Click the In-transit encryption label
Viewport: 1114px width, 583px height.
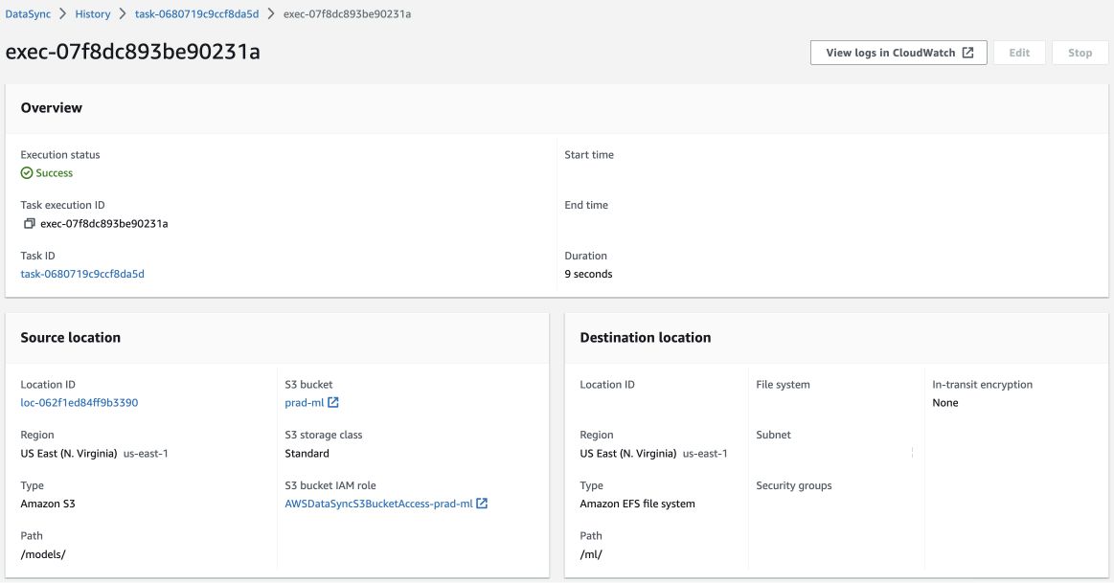point(982,384)
